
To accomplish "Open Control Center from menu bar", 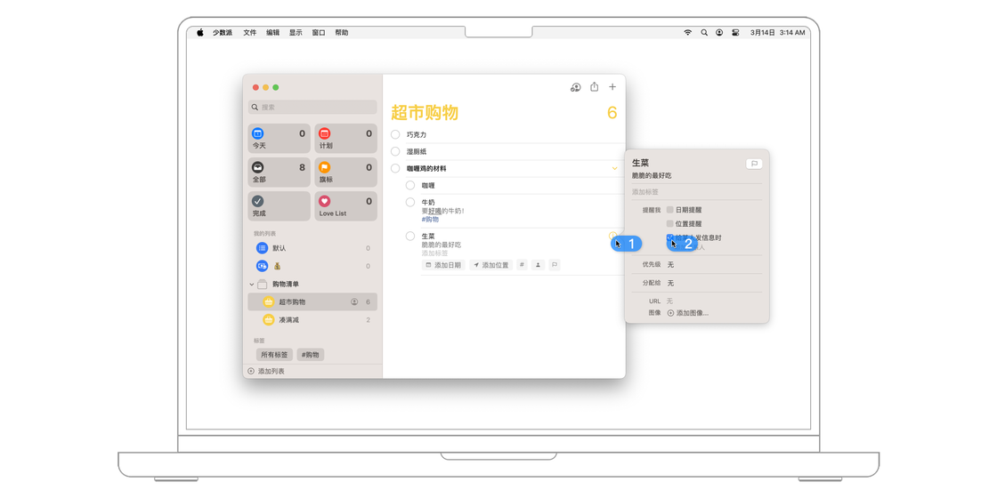I will click(735, 32).
